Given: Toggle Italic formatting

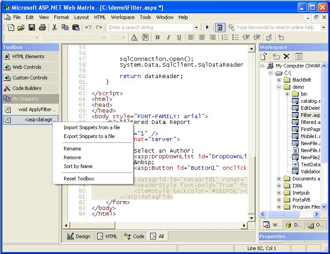Looking at the screenshot, I should click(168, 37).
